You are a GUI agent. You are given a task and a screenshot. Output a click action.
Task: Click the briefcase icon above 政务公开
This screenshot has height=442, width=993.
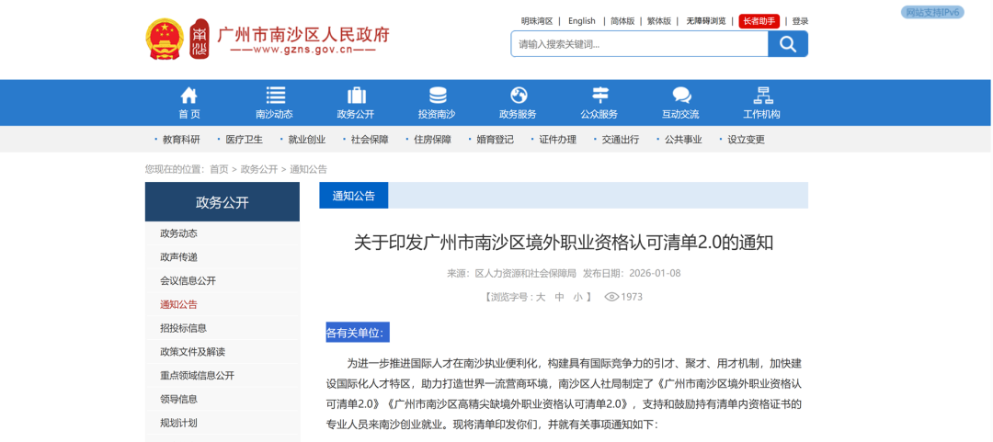[357, 95]
